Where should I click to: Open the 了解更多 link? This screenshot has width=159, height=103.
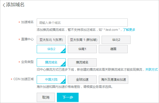click(129, 30)
